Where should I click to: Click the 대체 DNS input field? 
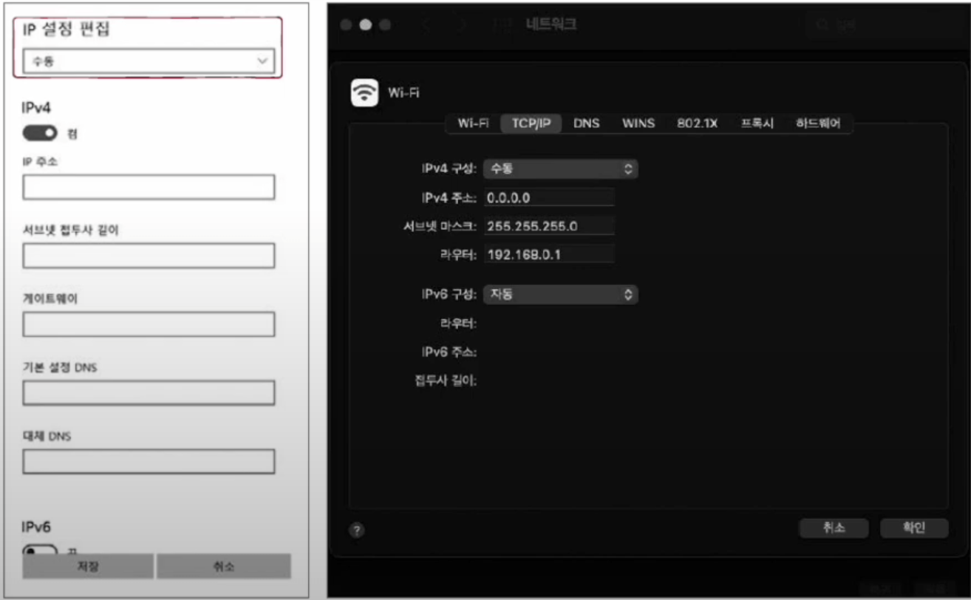(x=149, y=461)
